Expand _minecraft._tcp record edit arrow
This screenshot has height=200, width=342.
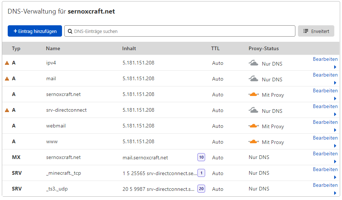click(x=335, y=178)
